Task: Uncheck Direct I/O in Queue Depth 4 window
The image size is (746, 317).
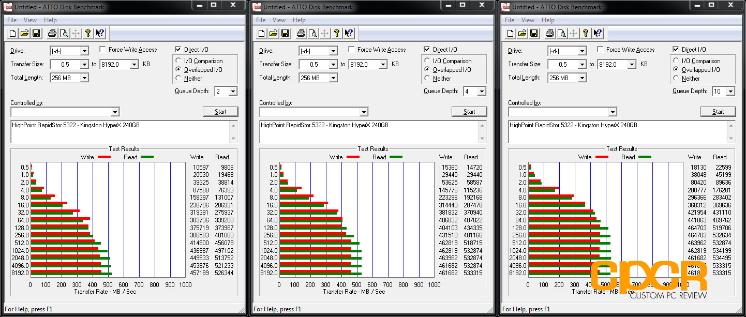Action: 427,50
